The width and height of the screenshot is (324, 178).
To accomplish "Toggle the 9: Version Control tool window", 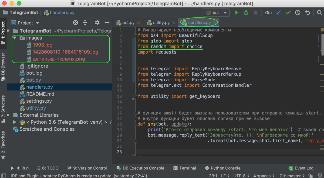I will [87, 168].
